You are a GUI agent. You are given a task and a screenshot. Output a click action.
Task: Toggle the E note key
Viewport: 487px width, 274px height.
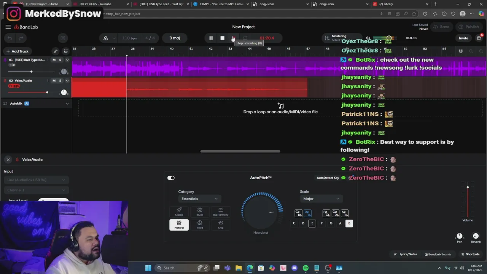point(312,223)
